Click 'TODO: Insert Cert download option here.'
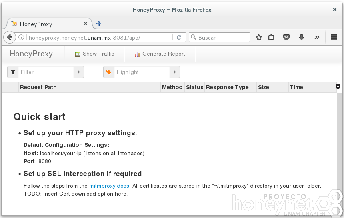 pos(76,194)
